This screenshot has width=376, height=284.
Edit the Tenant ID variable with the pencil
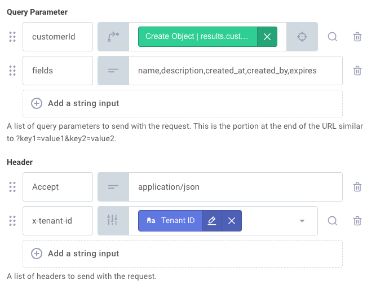212,221
